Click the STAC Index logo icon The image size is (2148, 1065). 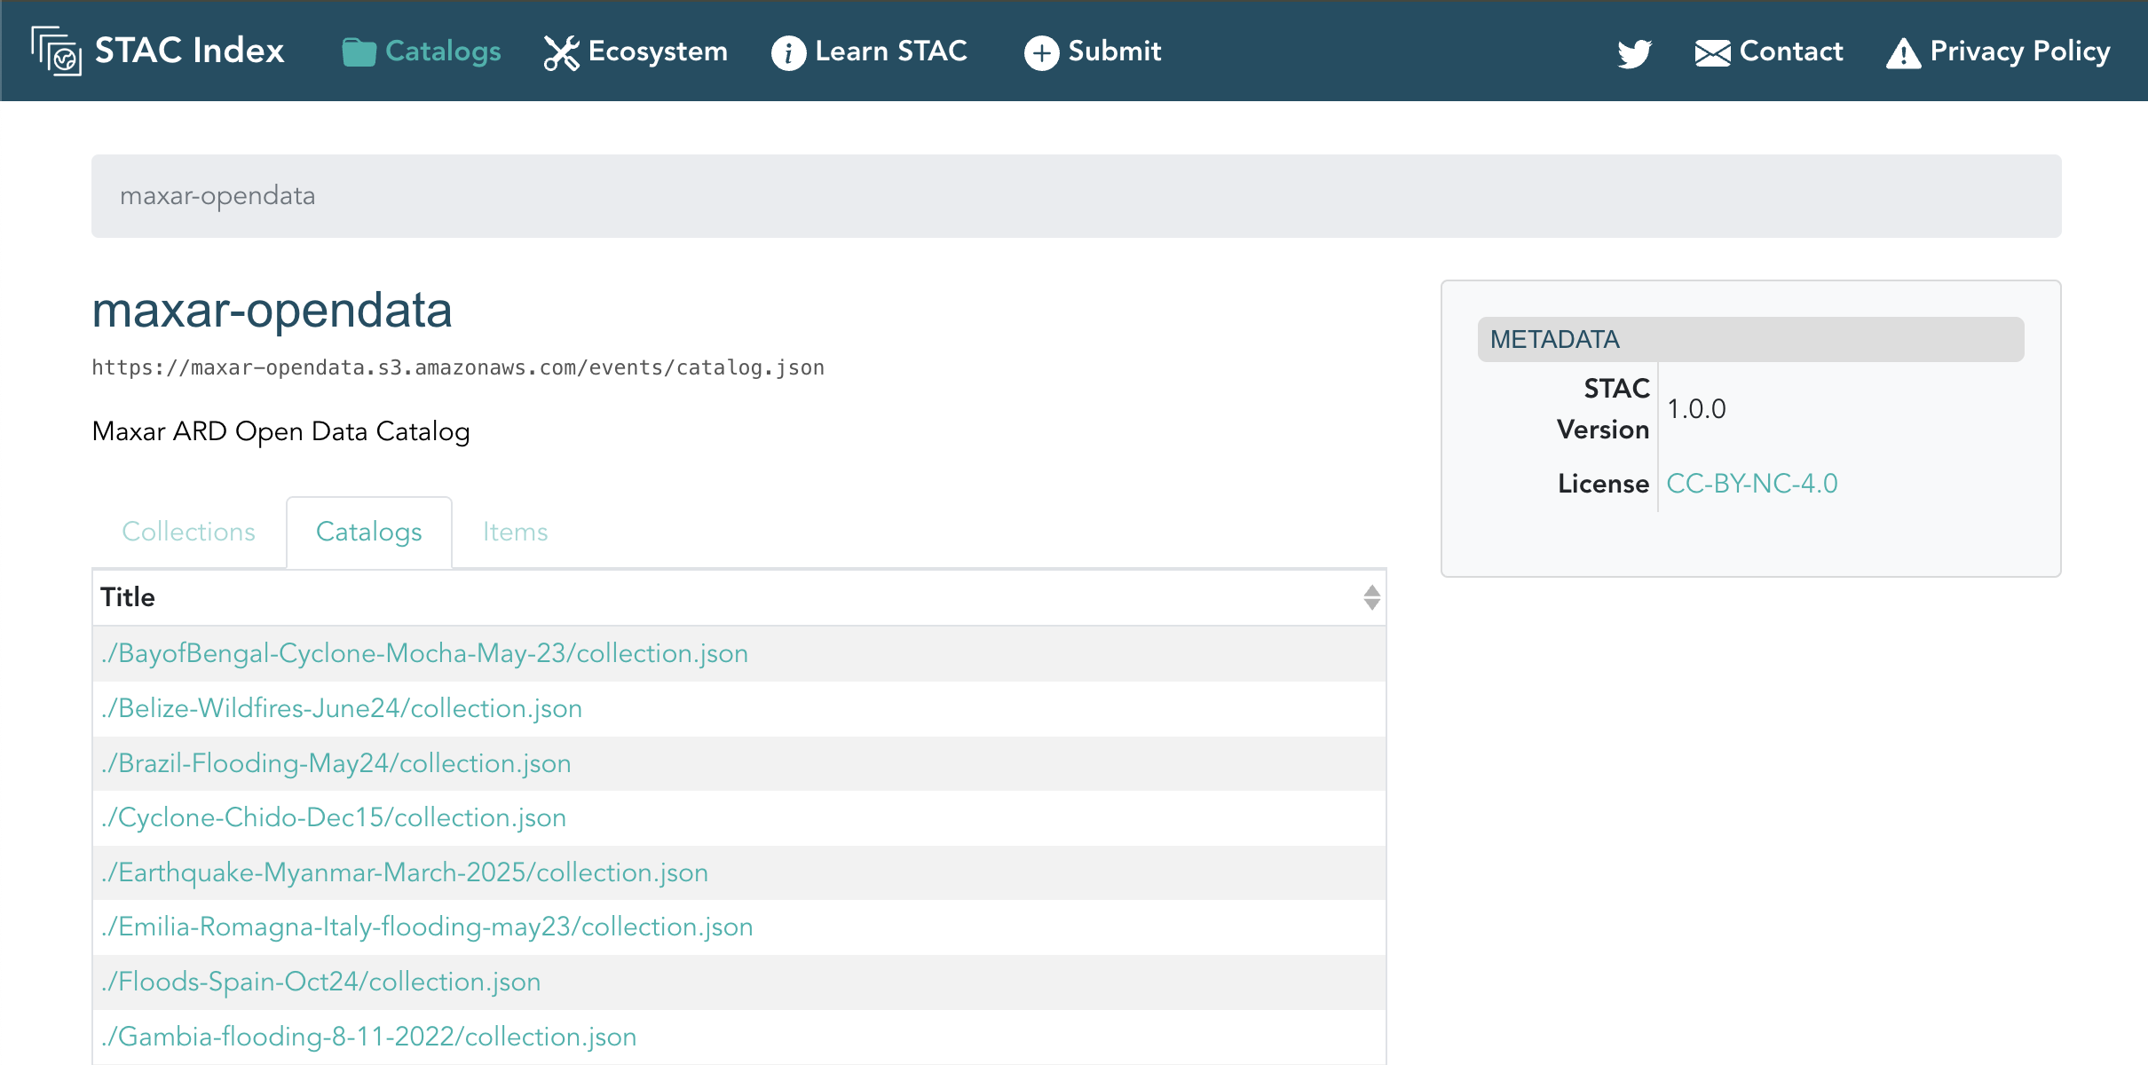[x=56, y=51]
